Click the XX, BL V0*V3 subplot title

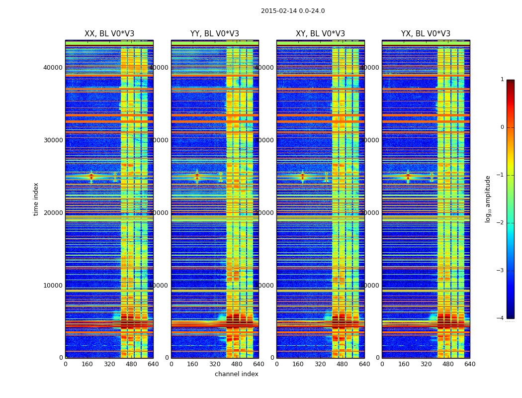click(109, 34)
